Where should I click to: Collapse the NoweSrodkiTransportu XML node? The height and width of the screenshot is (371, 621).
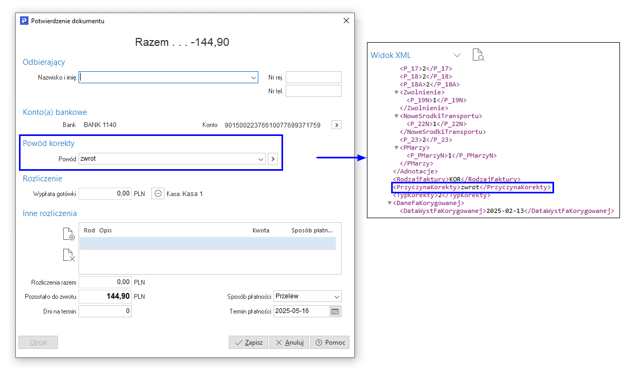point(396,116)
